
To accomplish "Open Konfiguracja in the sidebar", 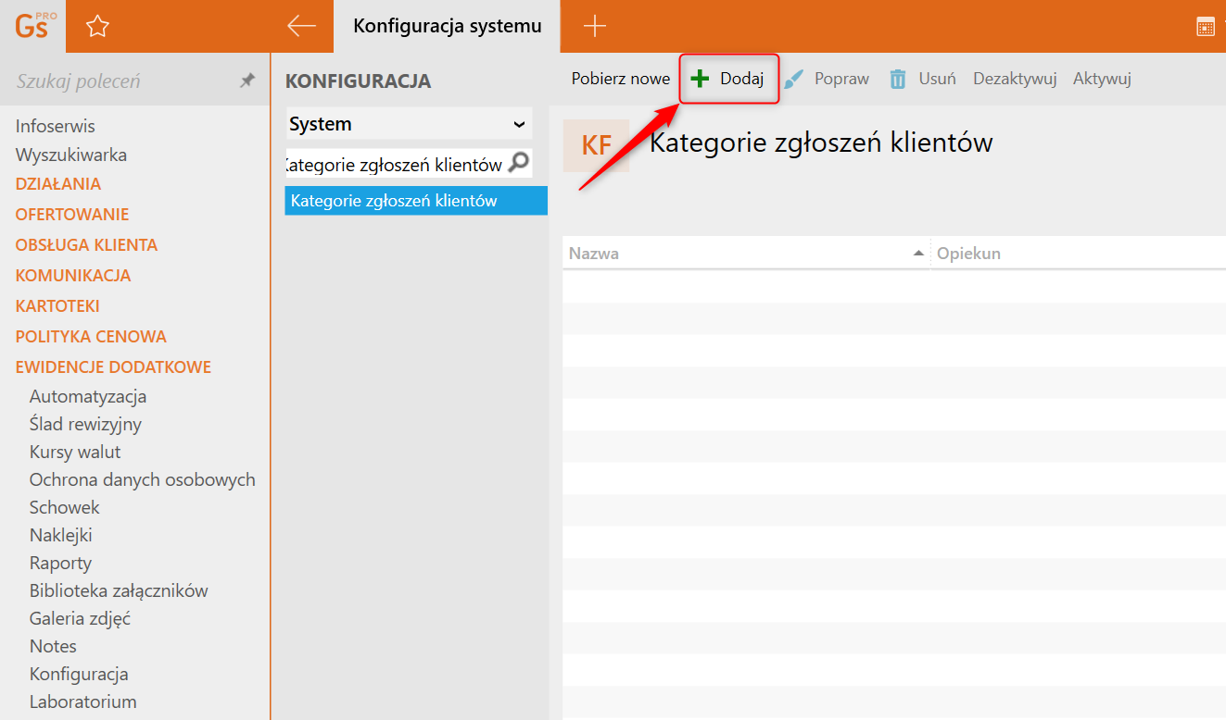I will click(x=79, y=674).
